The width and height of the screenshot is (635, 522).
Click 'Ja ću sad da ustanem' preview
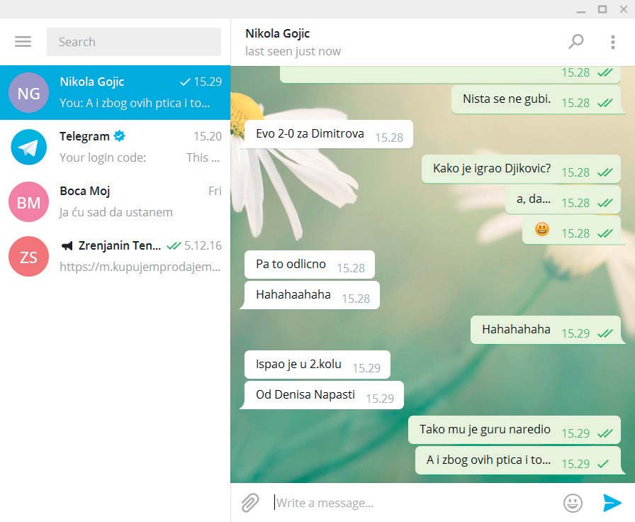pos(116,212)
